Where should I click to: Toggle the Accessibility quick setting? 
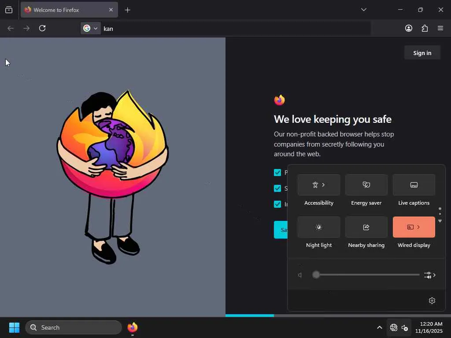(x=319, y=185)
